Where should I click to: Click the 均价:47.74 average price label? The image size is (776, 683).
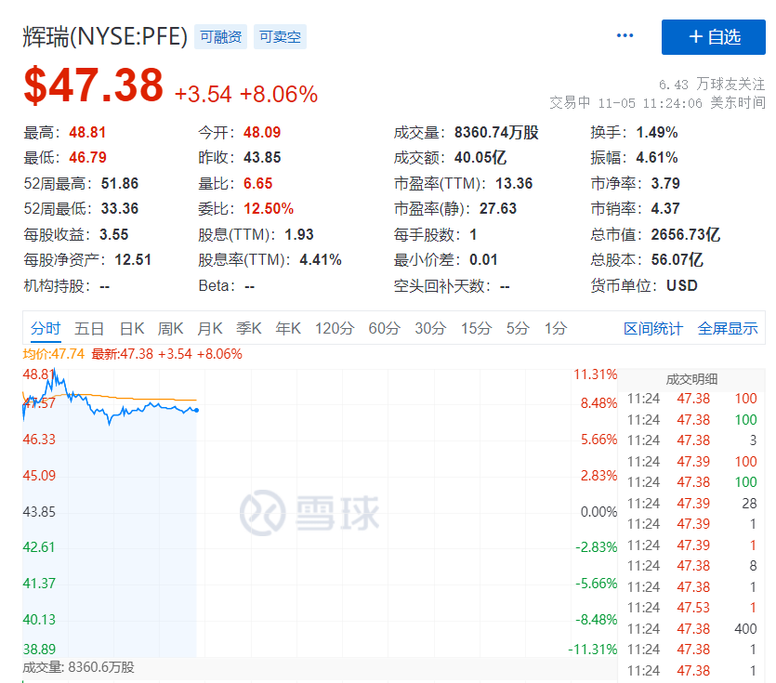click(54, 354)
